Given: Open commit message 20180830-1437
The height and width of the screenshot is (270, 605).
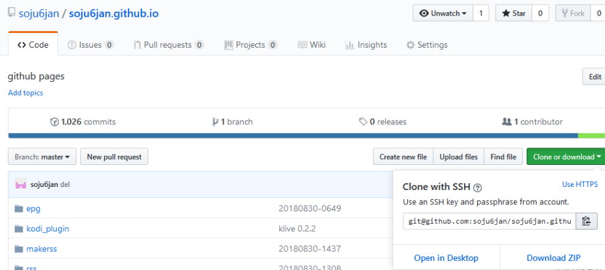Looking at the screenshot, I should (310, 249).
